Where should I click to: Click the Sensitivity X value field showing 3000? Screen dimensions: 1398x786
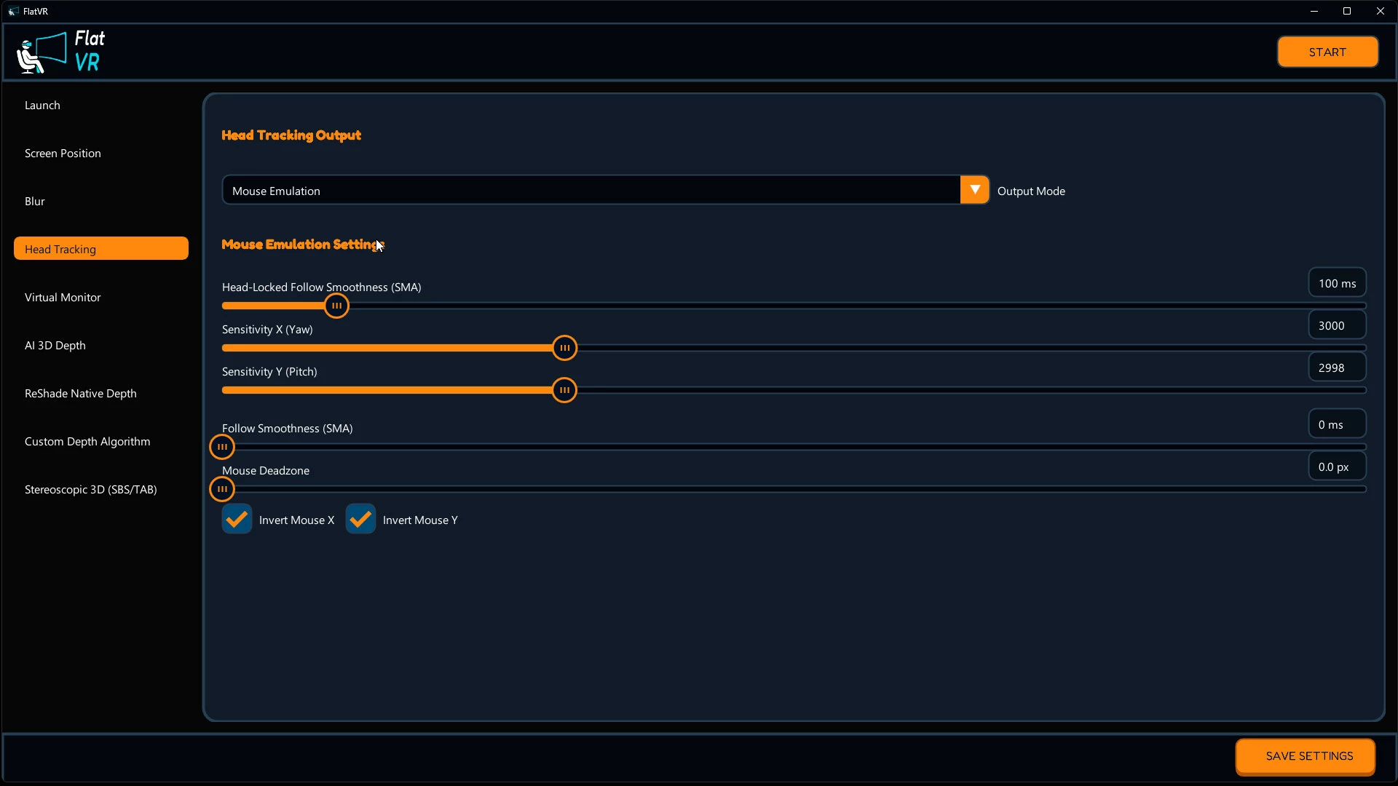click(1337, 325)
